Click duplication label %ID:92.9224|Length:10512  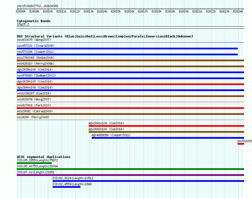pos(73,178)
